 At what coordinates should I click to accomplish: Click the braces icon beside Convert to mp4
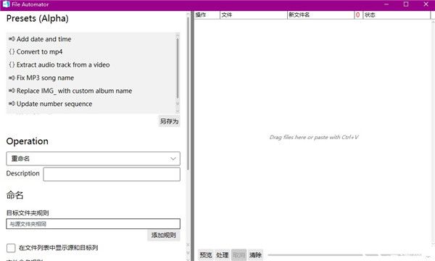click(12, 52)
